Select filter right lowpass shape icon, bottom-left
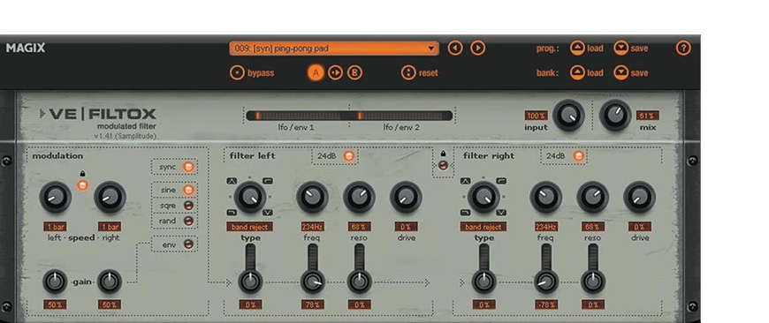Viewport: 769px width, 323px height. point(466,213)
